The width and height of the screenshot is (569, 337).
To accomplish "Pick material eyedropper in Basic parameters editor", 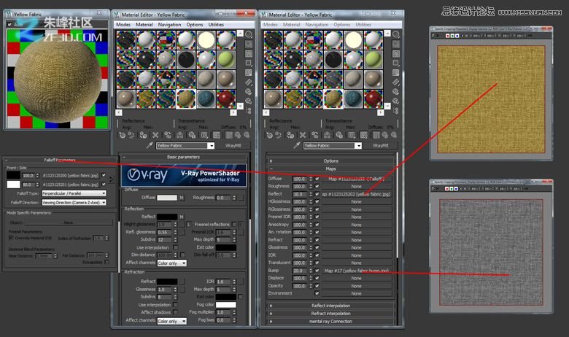I will pyautogui.click(x=149, y=145).
